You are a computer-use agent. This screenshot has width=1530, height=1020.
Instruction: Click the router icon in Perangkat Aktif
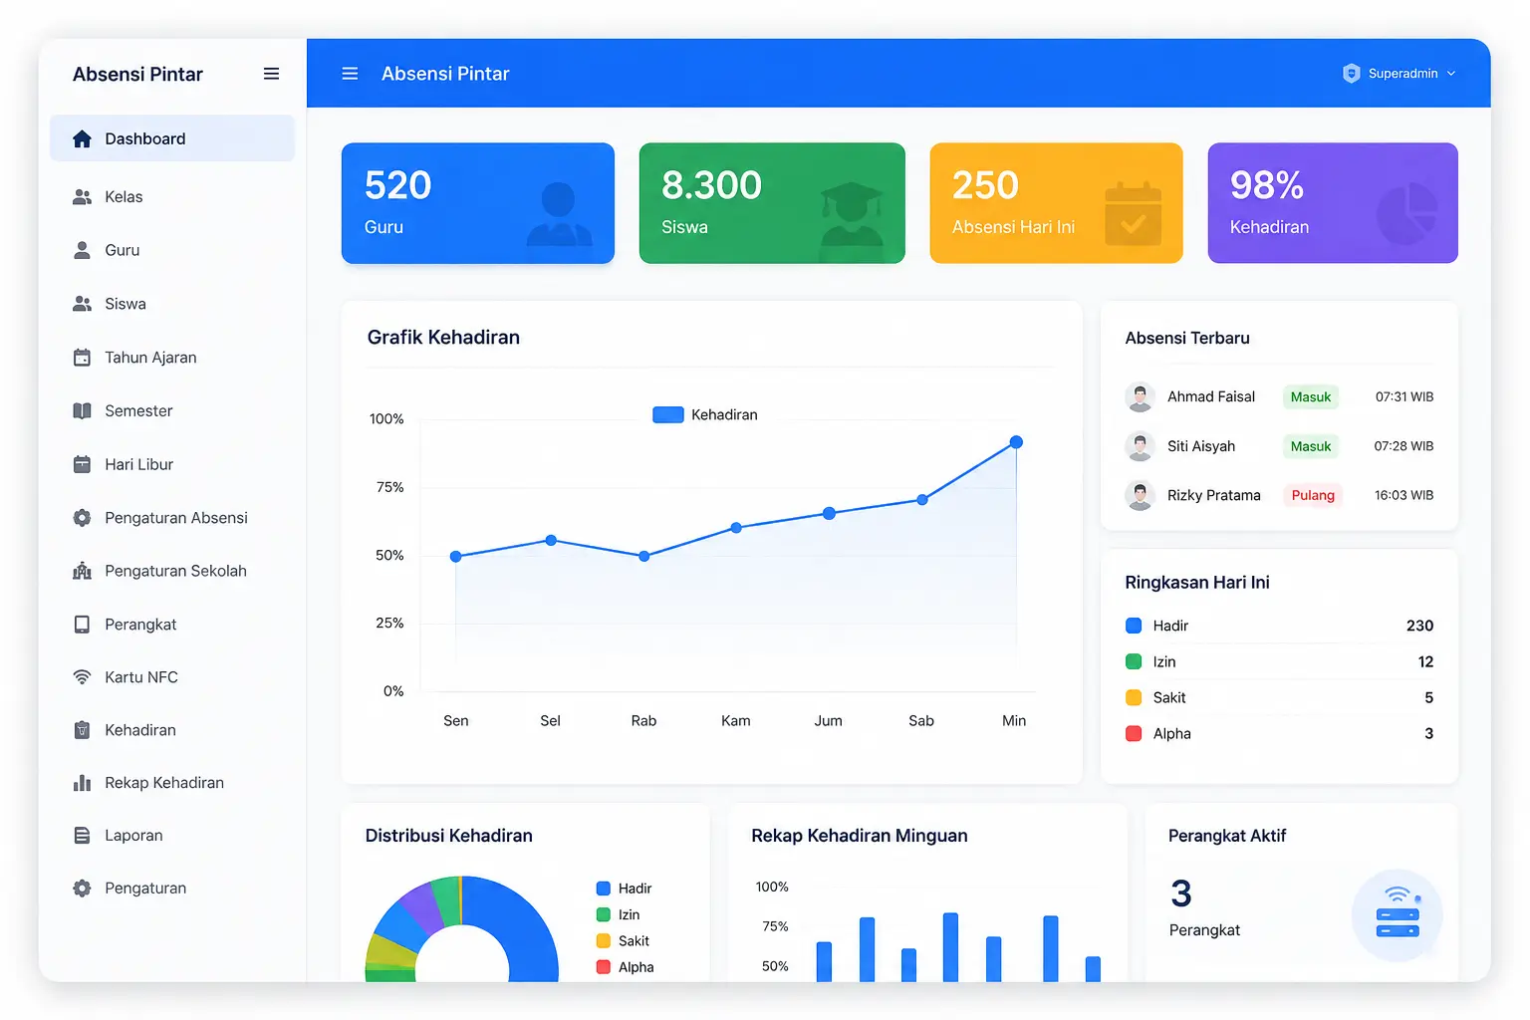coord(1398,913)
